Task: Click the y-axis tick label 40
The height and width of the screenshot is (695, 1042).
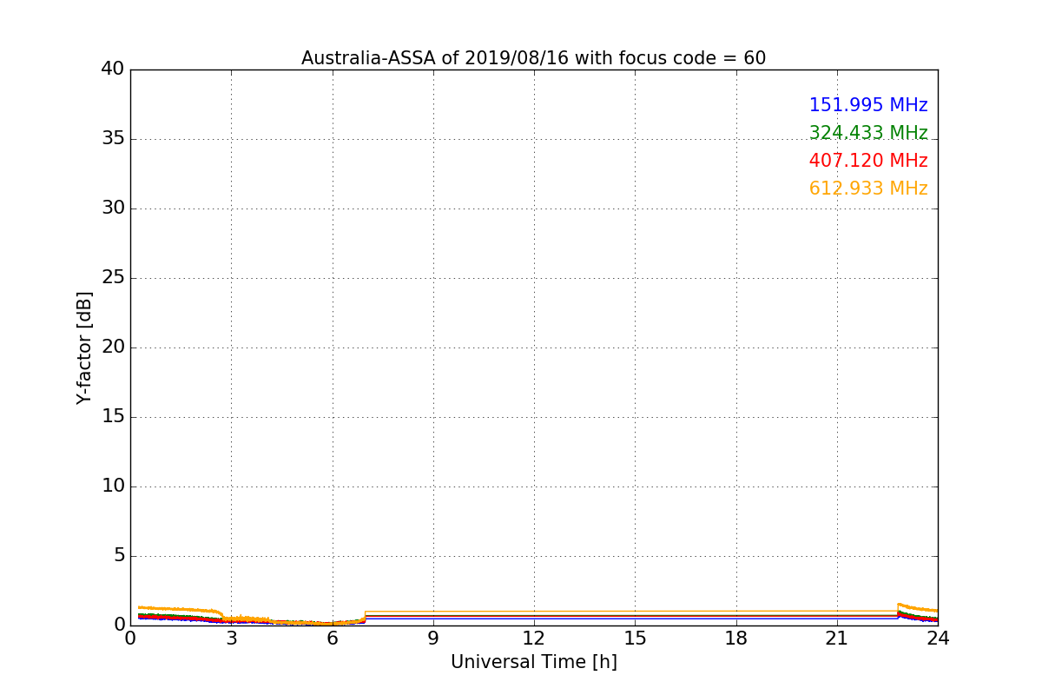Action: (113, 69)
